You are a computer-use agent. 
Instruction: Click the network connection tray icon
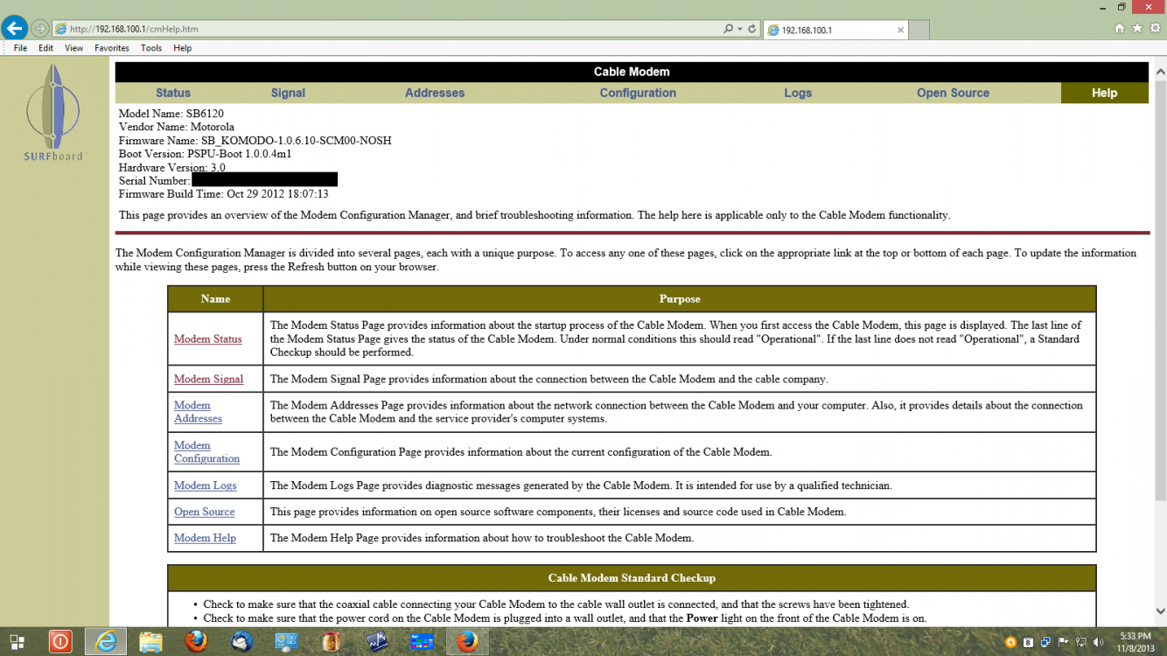point(1081,643)
